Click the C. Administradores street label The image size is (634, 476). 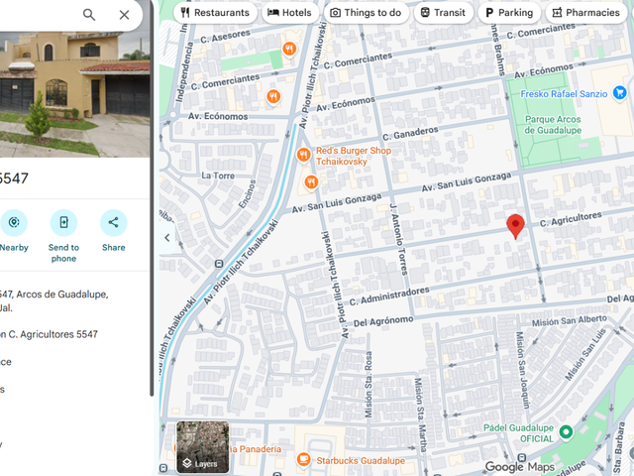(389, 297)
